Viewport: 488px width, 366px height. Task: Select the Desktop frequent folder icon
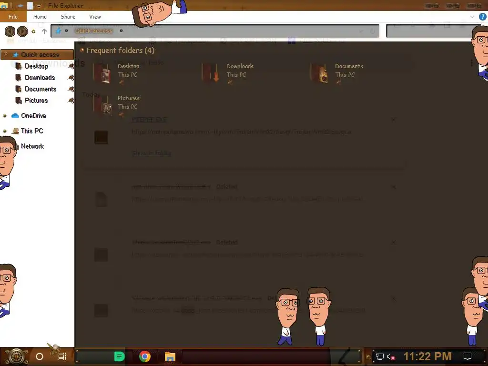[102, 73]
